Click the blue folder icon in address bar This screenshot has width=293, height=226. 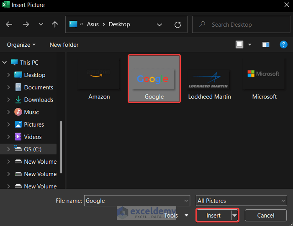[73, 24]
